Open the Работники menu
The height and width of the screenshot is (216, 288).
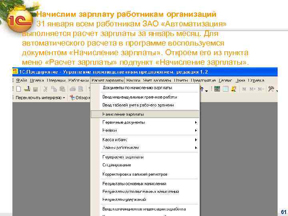(78, 80)
